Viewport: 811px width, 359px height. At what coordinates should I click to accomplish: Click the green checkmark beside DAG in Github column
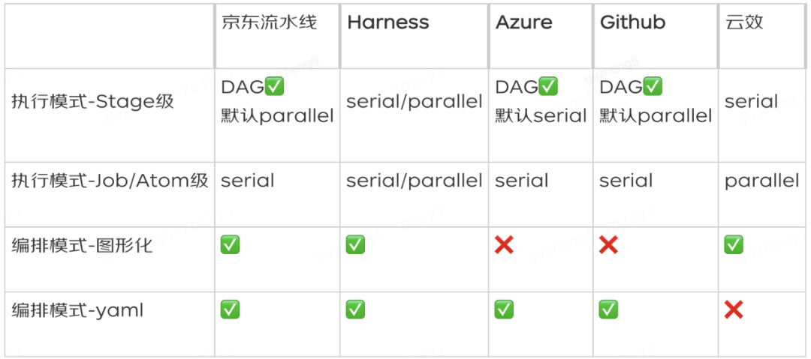pos(653,87)
